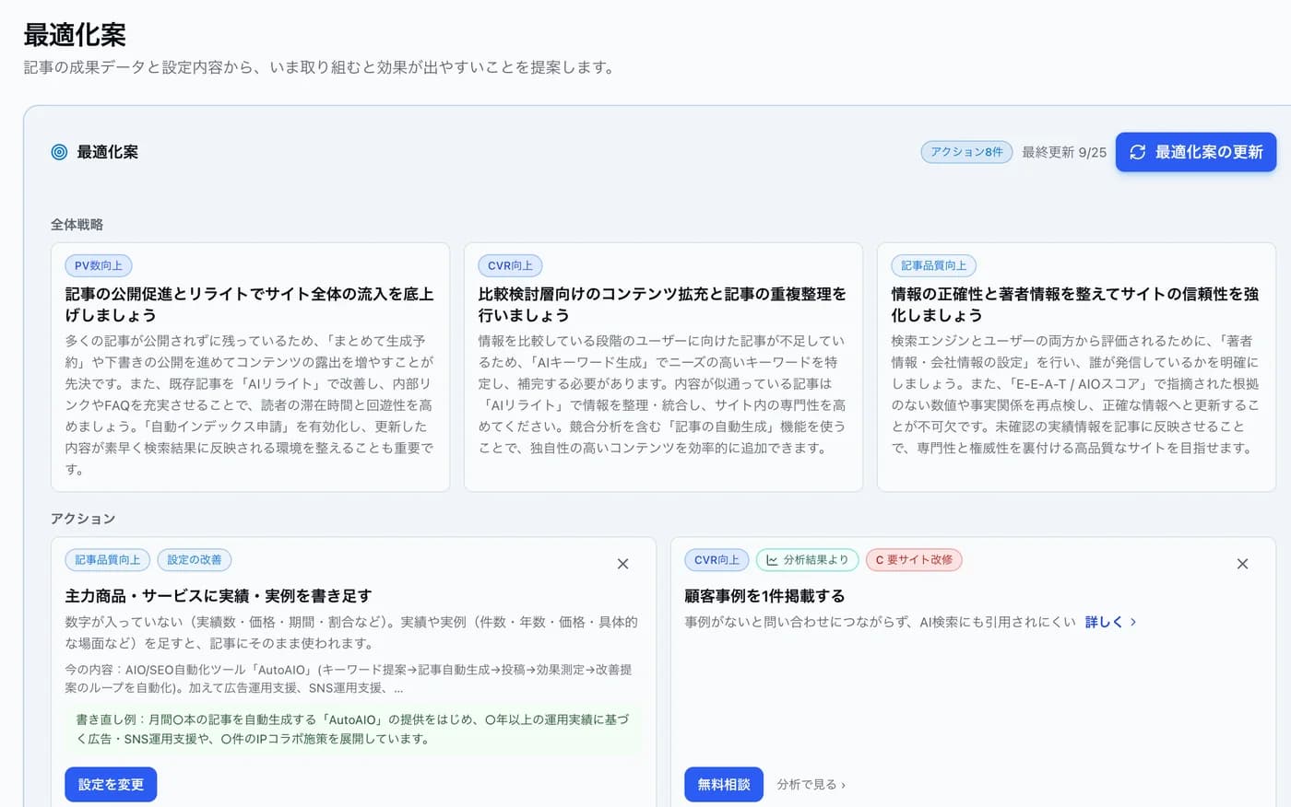Click the CVR向上 tag on the 比較検討層 strategy card

coord(510,265)
